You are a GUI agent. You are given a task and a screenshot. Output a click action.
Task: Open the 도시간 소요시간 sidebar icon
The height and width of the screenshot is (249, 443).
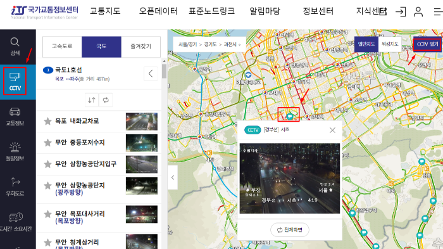coord(16,222)
